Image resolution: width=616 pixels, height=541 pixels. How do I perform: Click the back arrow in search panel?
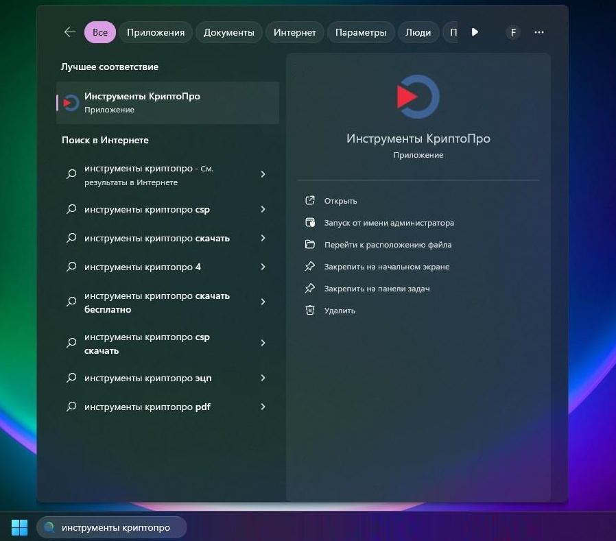point(69,32)
